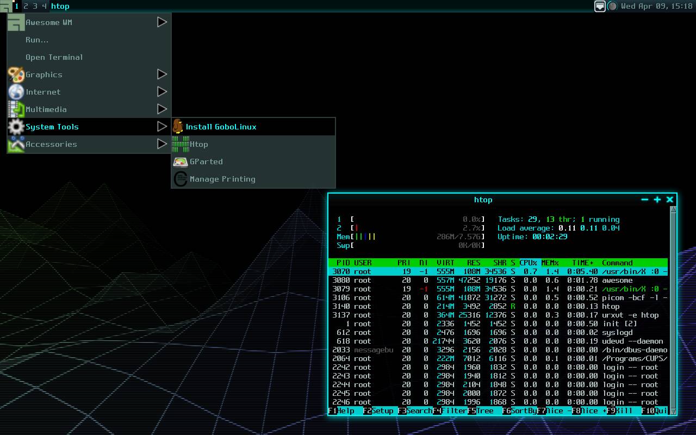Click the network icon in the system tray

pos(599,6)
